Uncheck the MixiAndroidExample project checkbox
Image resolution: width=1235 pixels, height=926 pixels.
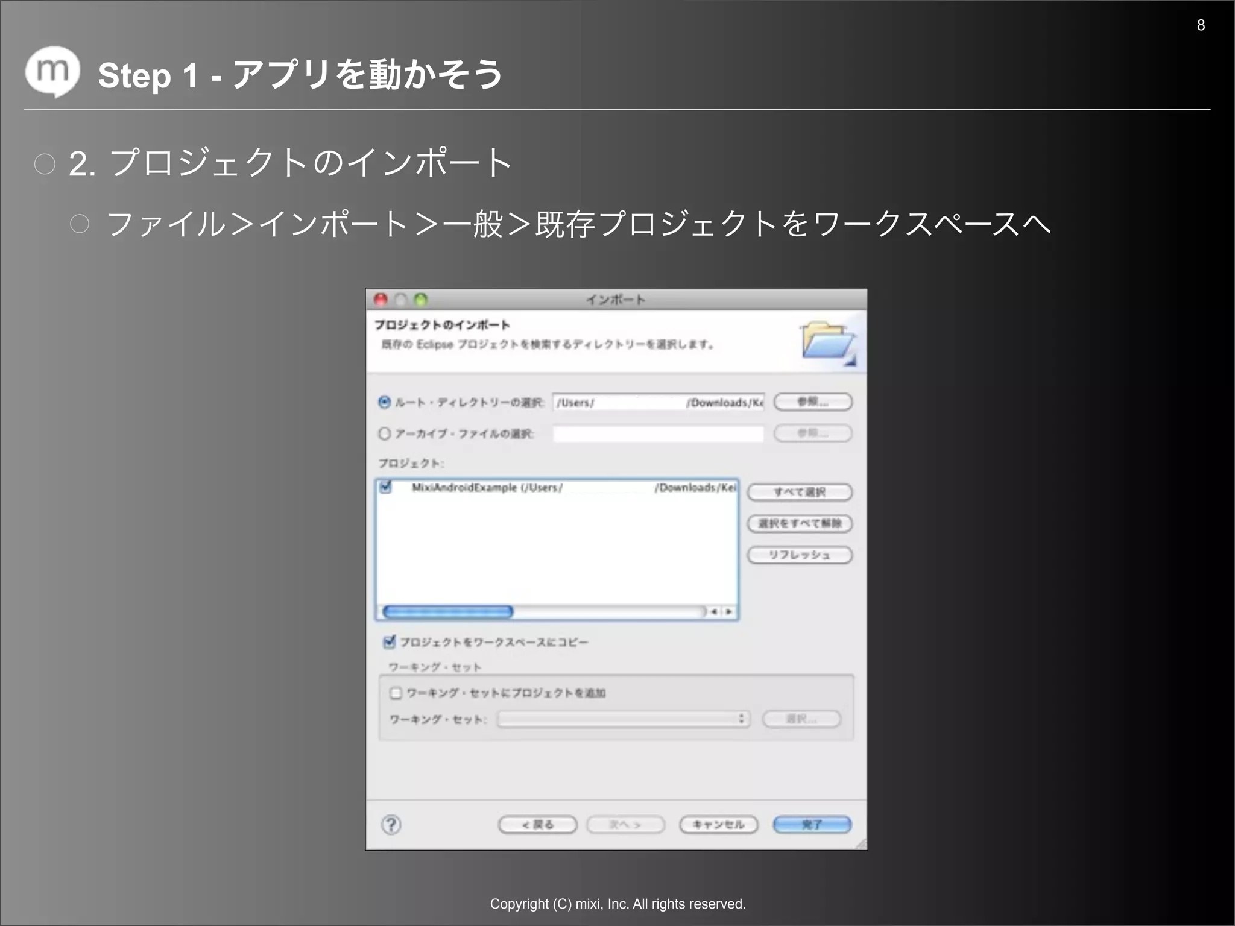pos(386,487)
